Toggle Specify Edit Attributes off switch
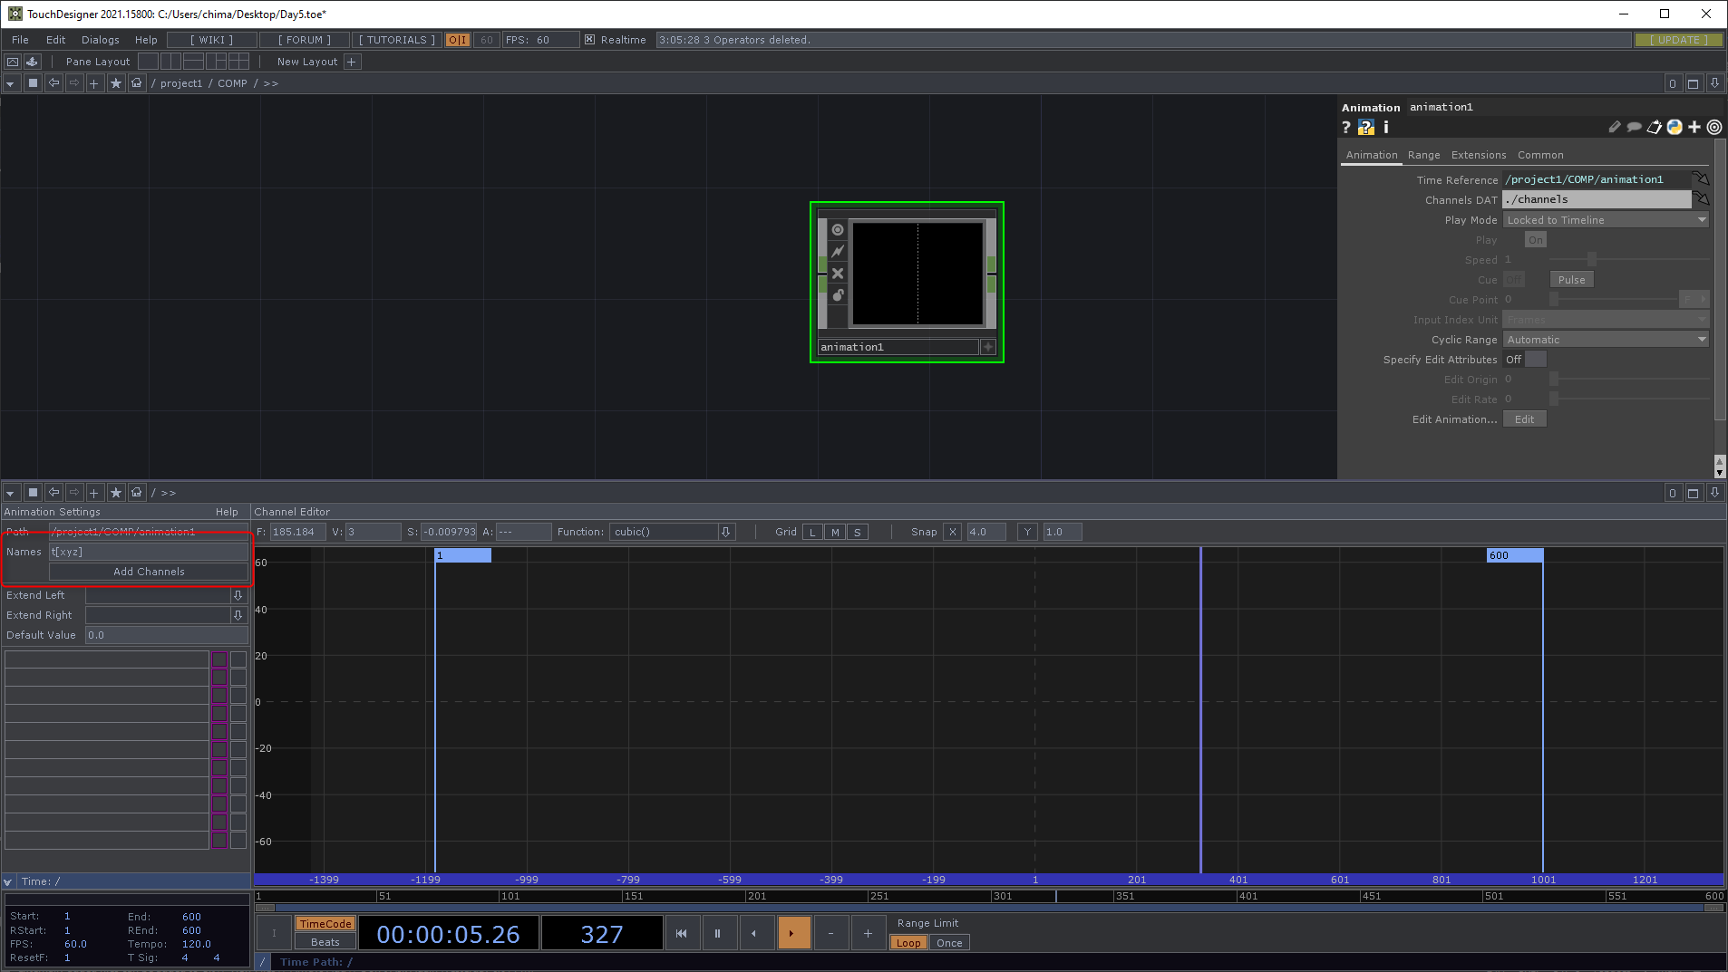The width and height of the screenshot is (1728, 972). tap(1535, 360)
